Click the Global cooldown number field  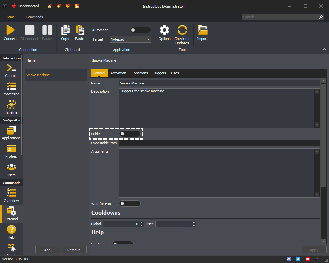(121, 224)
